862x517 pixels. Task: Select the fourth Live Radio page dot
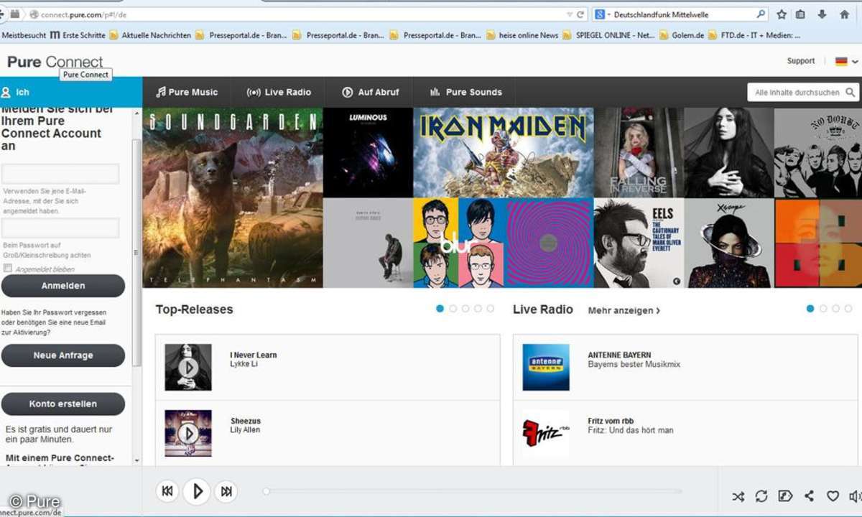(x=848, y=309)
